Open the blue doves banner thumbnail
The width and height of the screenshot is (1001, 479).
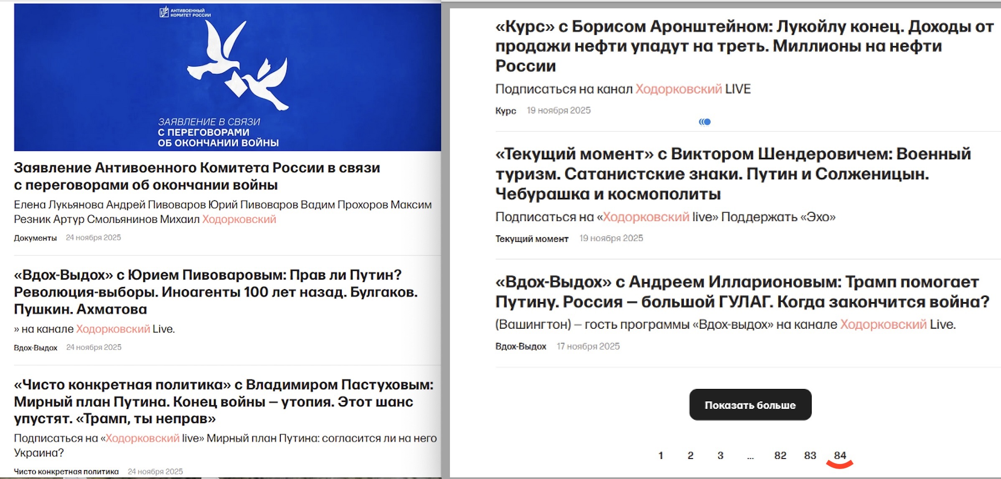tap(227, 77)
